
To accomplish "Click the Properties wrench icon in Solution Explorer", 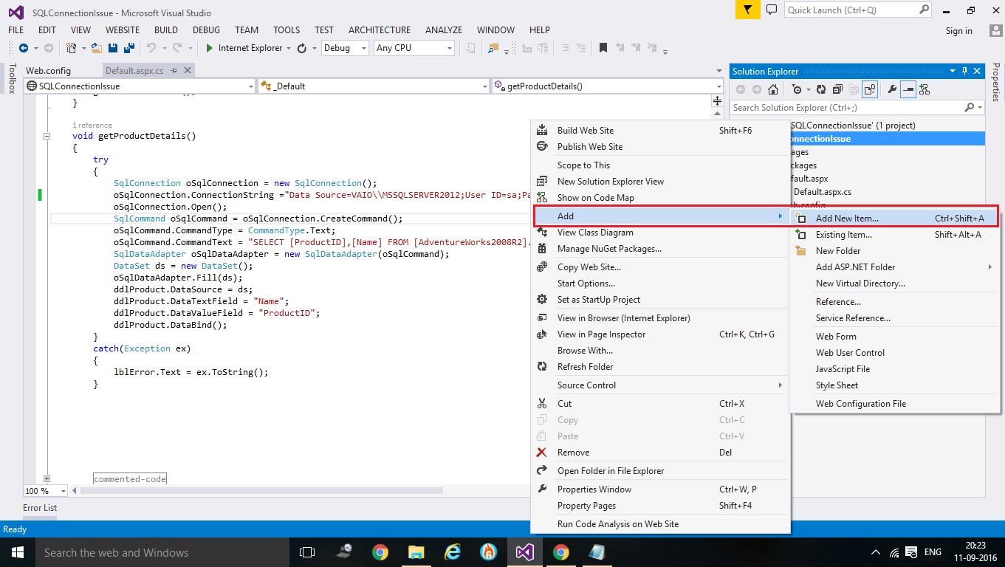I will click(x=892, y=89).
